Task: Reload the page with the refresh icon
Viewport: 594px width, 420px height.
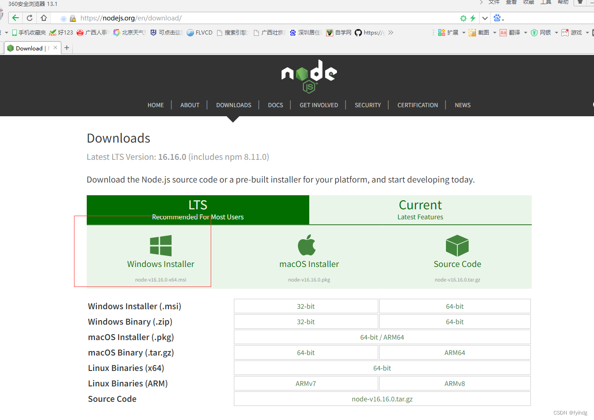Action: [30, 18]
